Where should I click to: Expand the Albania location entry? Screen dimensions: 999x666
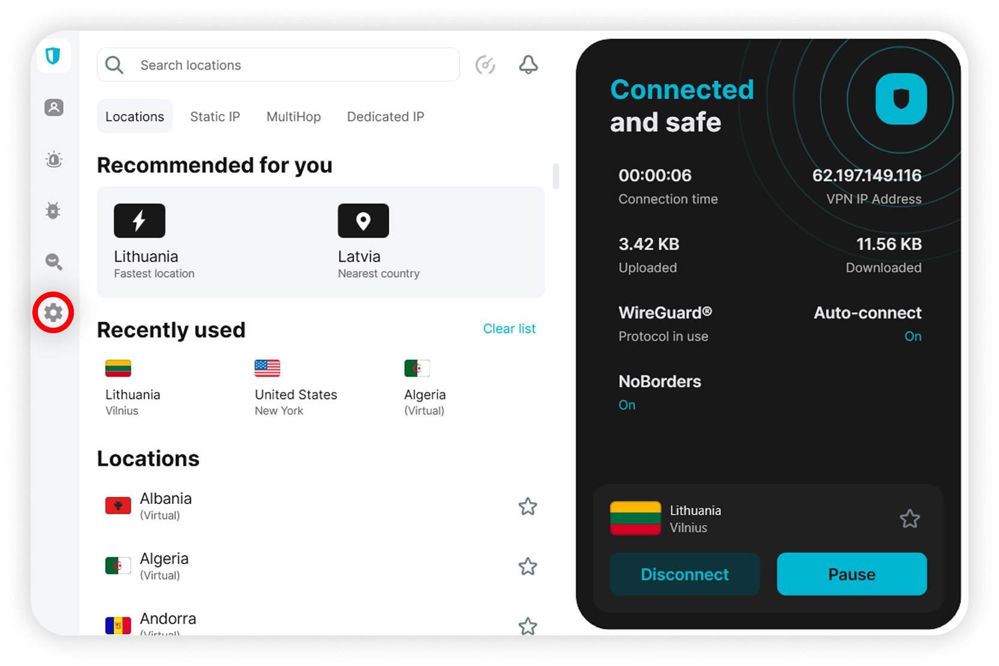point(166,505)
